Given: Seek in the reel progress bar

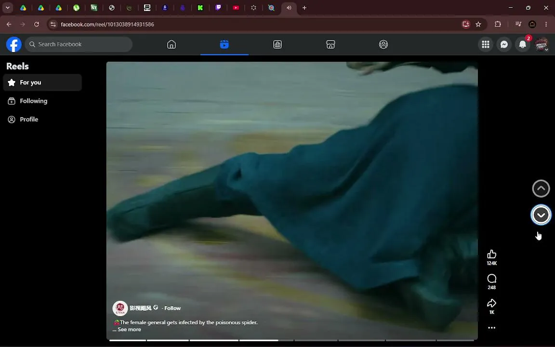Looking at the screenshot, I should tap(291, 340).
